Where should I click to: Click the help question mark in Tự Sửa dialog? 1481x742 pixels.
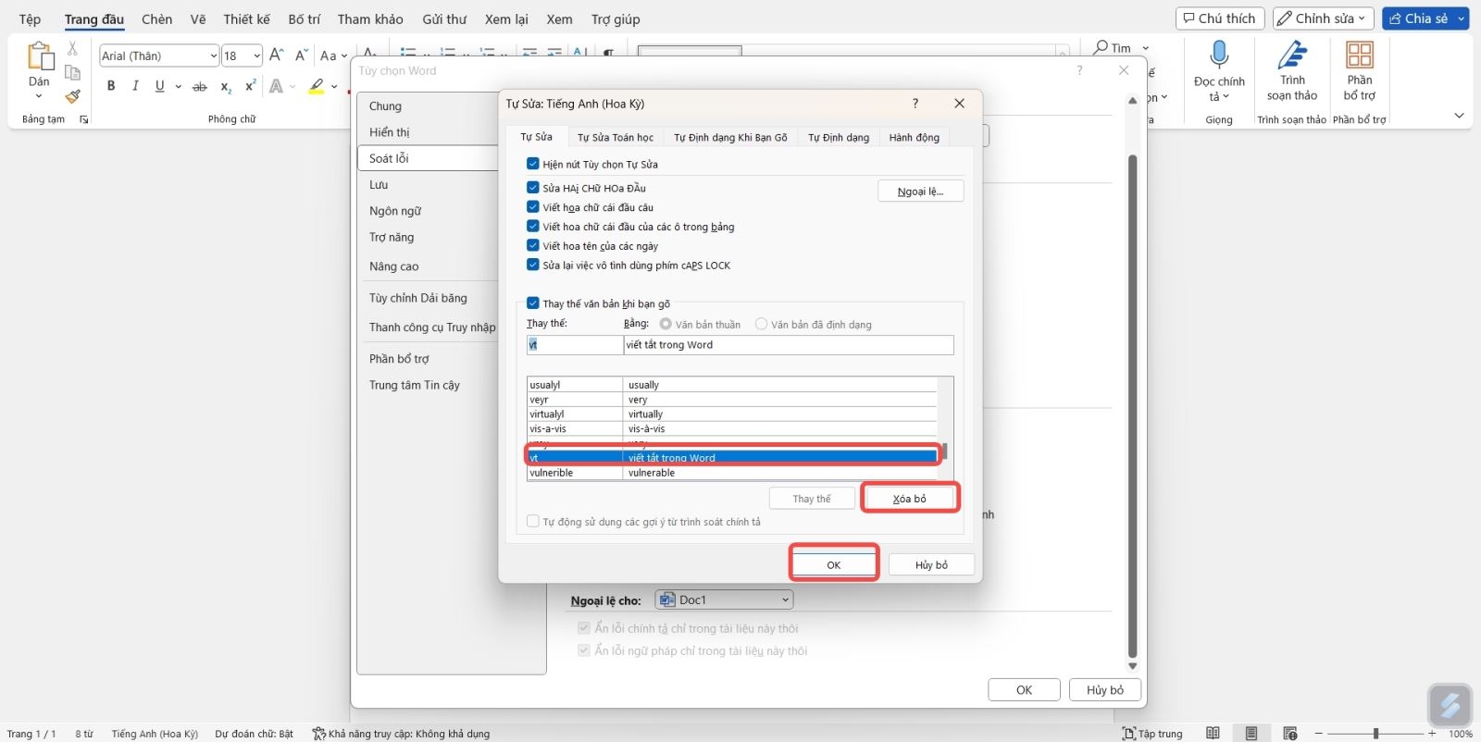coord(915,104)
